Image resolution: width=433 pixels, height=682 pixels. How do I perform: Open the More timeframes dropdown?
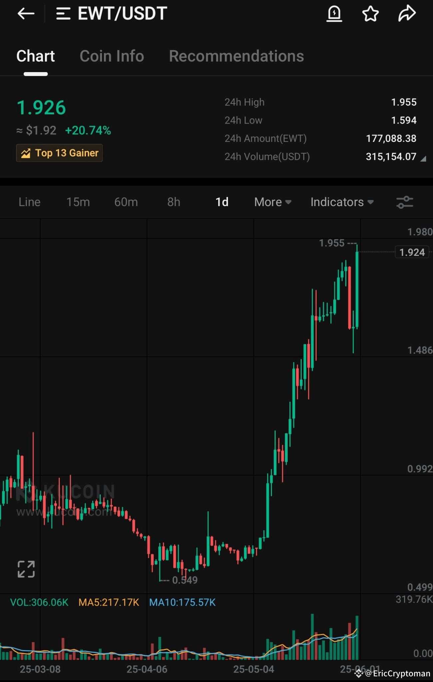[x=273, y=202]
